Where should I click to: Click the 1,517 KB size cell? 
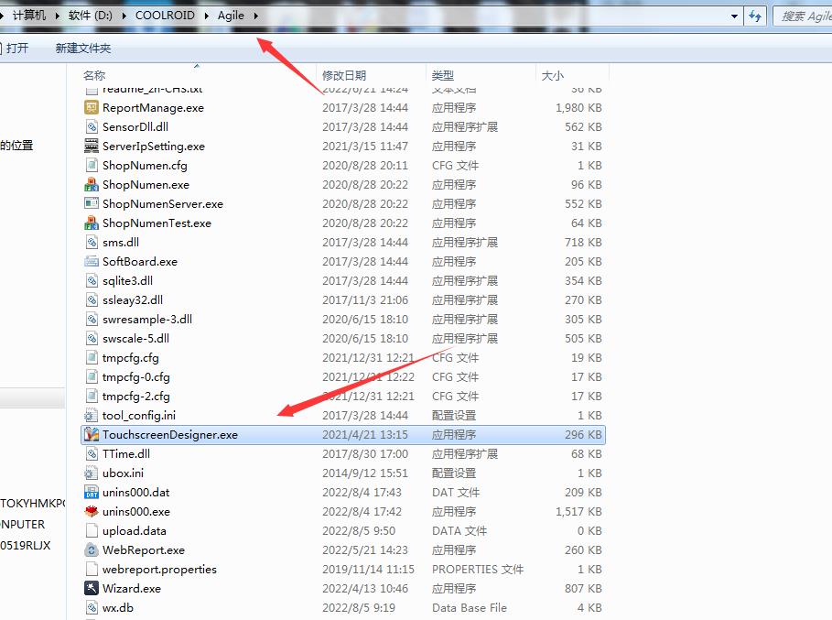coord(578,512)
